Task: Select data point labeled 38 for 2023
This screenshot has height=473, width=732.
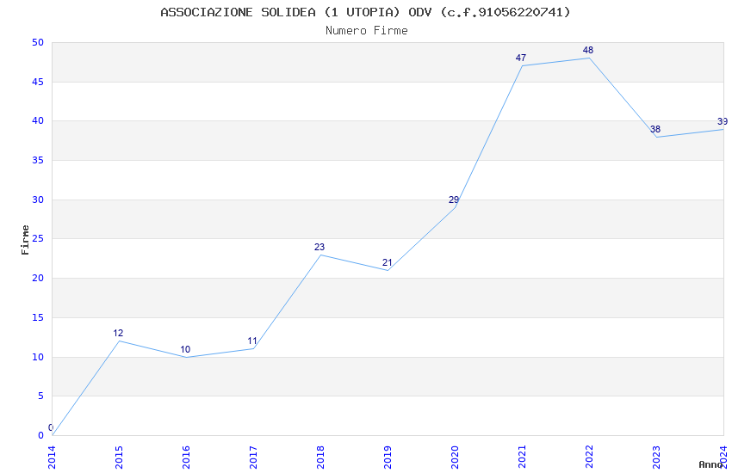Action: coord(655,129)
